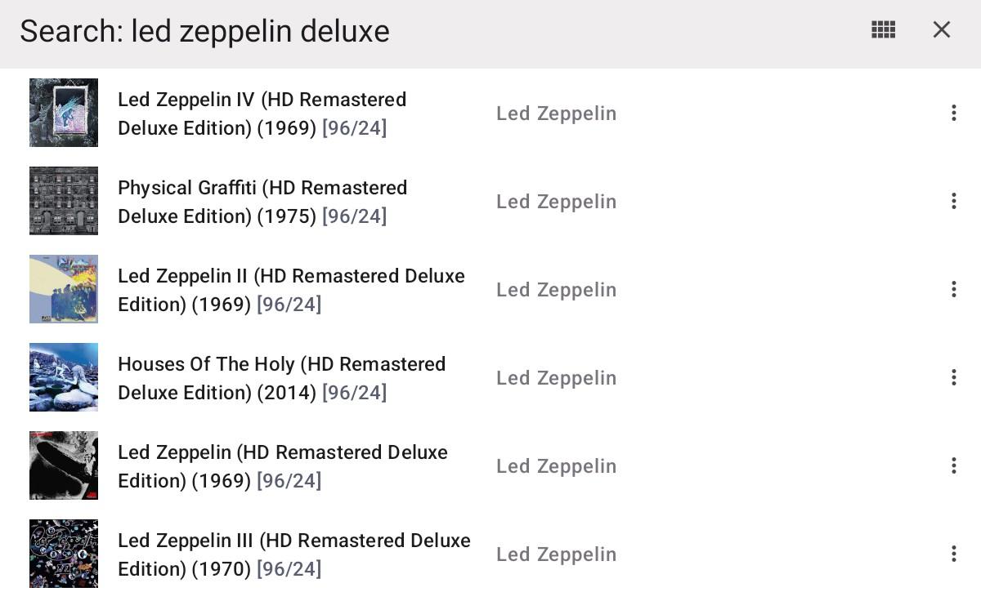The width and height of the screenshot is (981, 601).
Task: Open overflow menu for Houses Of The Holy
Action: (953, 378)
